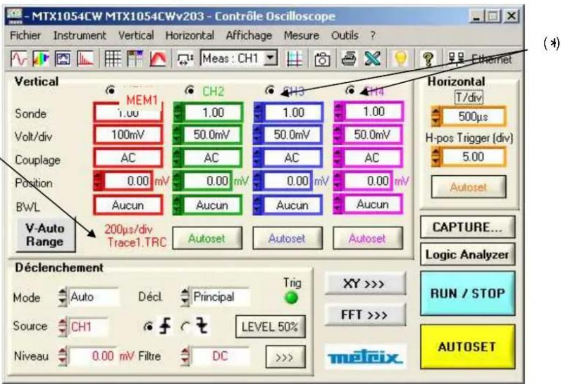Screen dimensions: 561x384
Task: Click the plain grid toolbar icon
Action: (x=113, y=59)
